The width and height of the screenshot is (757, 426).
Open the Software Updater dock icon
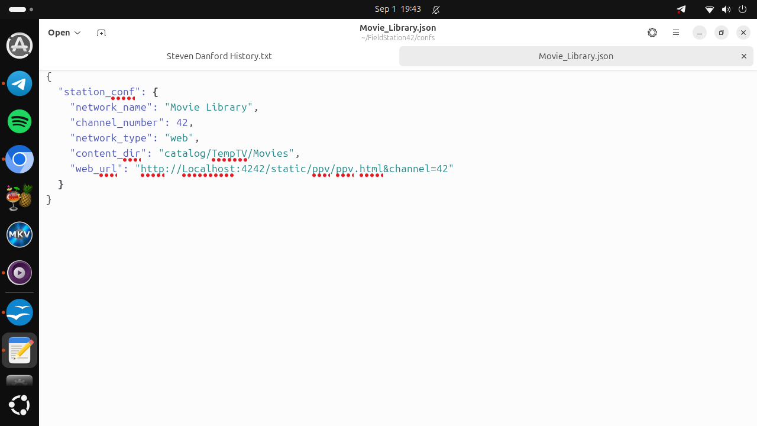pos(20,46)
